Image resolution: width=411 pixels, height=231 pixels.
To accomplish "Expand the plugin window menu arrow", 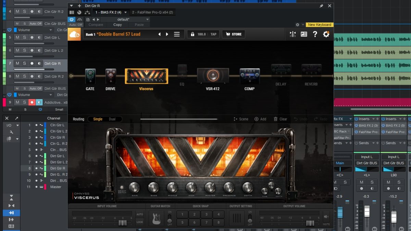I will tap(71, 6).
